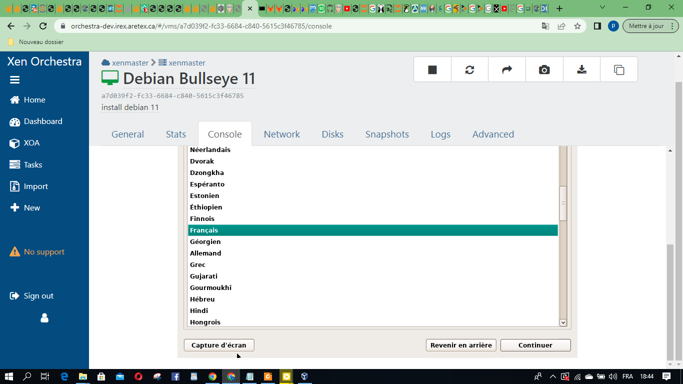Reload the page in Chrome
The width and height of the screenshot is (683, 384).
43,26
